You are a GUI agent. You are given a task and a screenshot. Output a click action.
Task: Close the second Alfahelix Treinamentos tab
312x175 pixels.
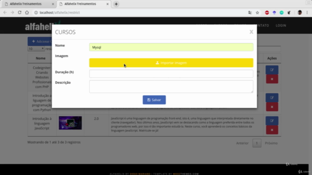click(107, 4)
